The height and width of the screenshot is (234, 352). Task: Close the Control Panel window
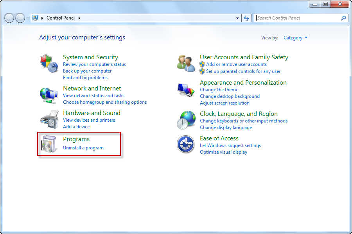tap(340, 4)
